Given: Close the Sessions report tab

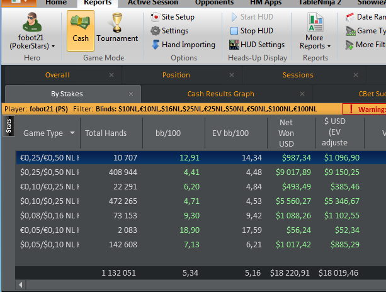Looking at the screenshot, I should (356, 75).
